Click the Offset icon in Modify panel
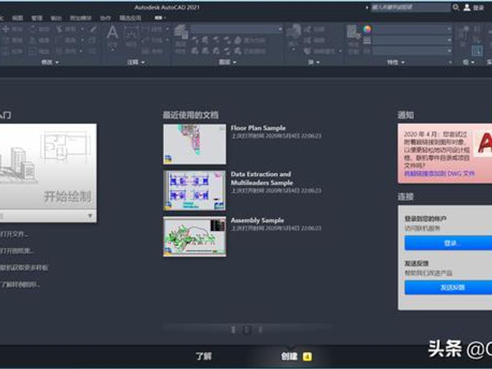 click(93, 51)
